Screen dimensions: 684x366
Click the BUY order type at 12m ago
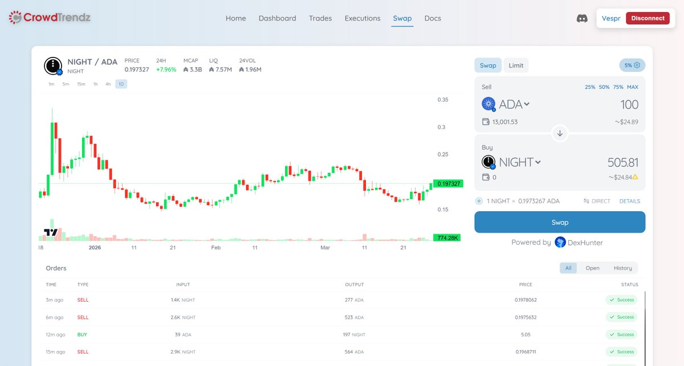click(x=83, y=335)
